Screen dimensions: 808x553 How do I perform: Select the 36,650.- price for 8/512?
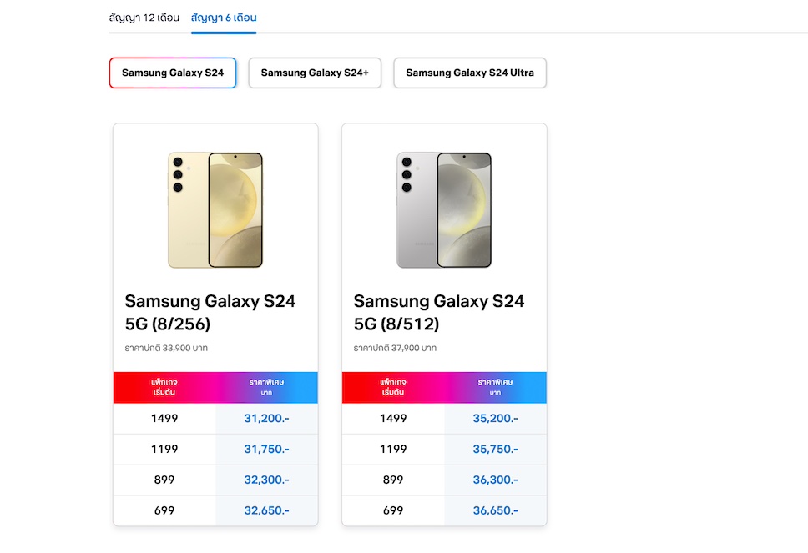(x=496, y=510)
